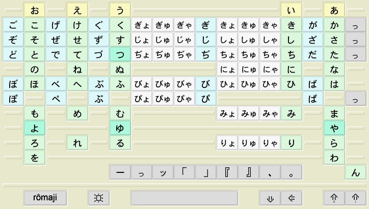Click the wide blank space bar key
Viewport: 369px width, 209px height.
(184, 198)
